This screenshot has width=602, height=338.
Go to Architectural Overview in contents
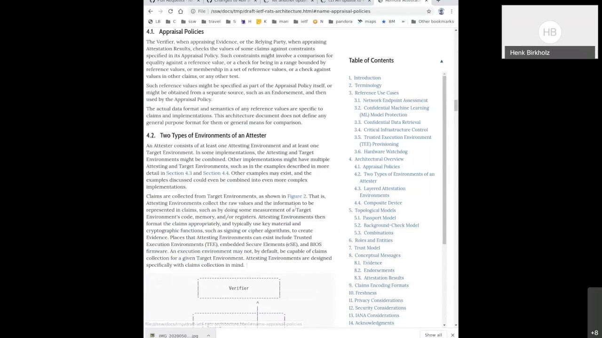(379, 159)
